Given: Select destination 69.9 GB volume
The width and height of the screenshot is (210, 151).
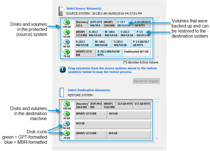Looking at the screenshot, I should (x=129, y=135).
